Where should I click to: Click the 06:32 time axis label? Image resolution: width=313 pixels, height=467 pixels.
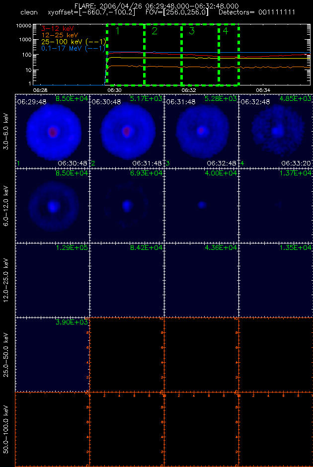click(x=188, y=89)
